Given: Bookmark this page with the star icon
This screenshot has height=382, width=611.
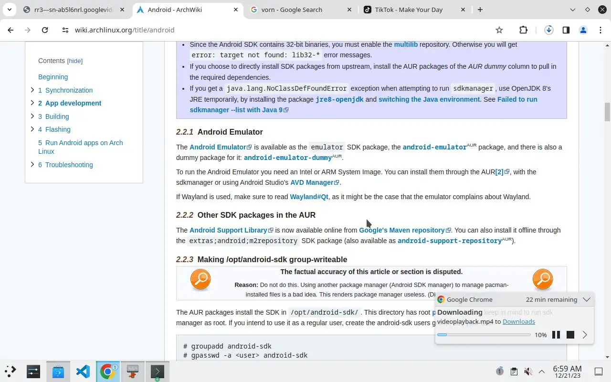Looking at the screenshot, I should (499, 30).
